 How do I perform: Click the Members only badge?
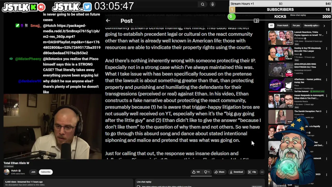[x=317, y=91]
